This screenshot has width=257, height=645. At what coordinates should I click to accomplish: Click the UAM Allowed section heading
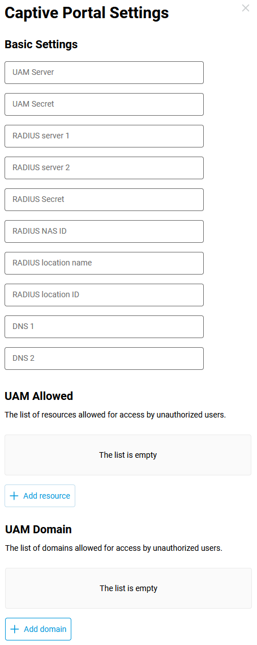click(39, 396)
